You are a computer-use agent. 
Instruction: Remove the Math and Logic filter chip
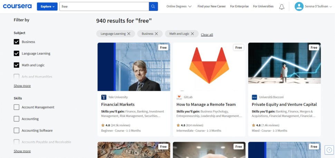click(192, 34)
